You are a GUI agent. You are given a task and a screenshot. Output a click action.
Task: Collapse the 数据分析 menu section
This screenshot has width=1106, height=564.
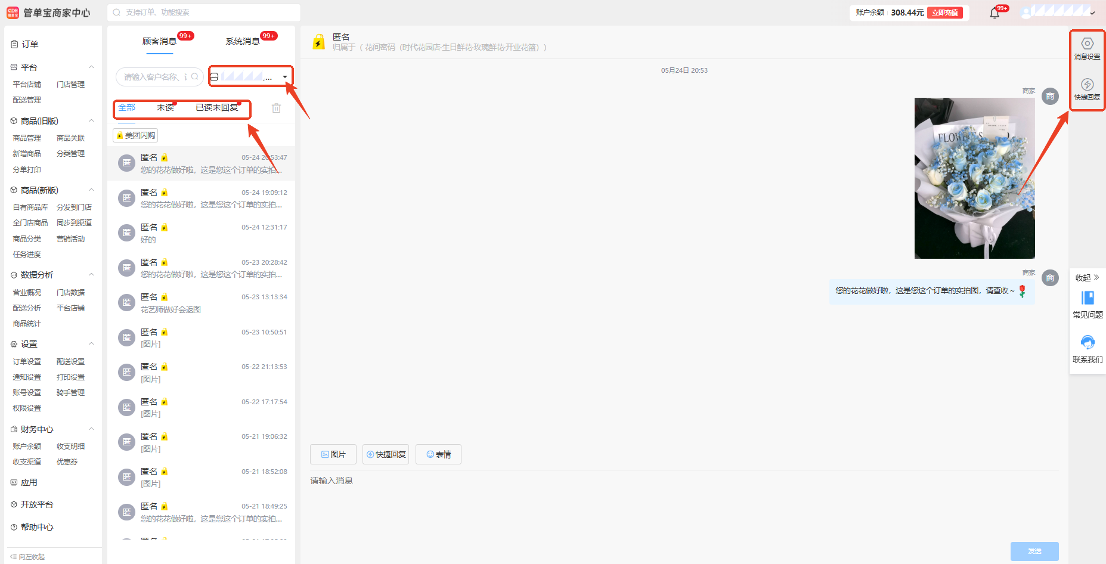(x=91, y=274)
